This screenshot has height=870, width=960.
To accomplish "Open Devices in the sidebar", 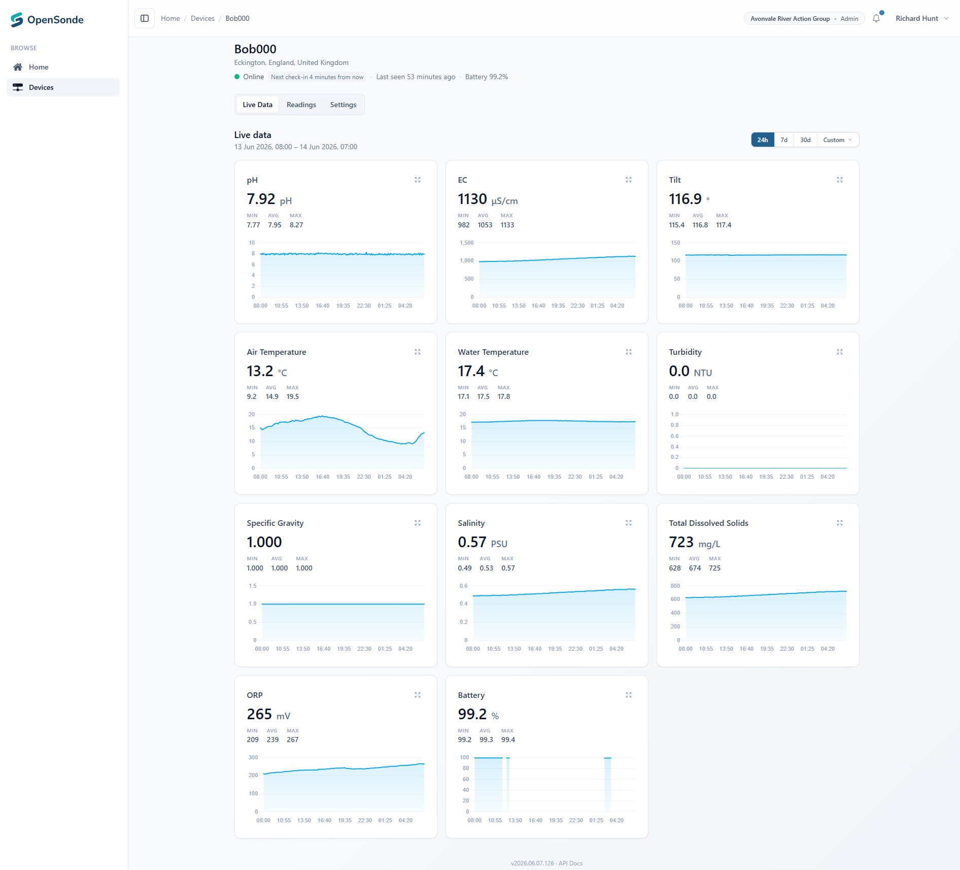I will [x=63, y=87].
